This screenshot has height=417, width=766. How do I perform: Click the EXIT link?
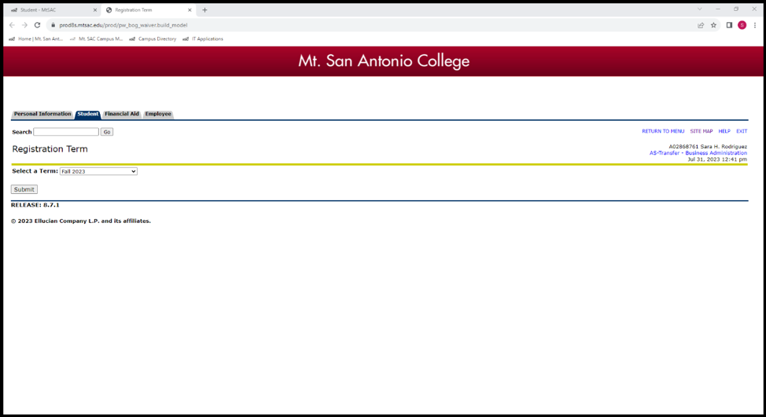coord(742,131)
